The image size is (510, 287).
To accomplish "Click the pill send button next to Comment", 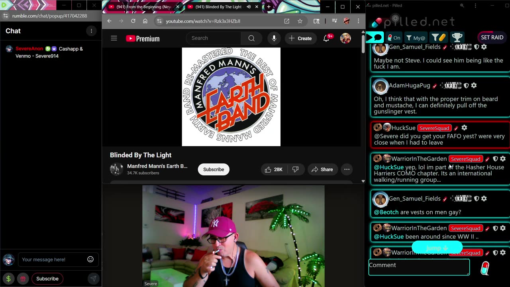I will [x=485, y=268].
